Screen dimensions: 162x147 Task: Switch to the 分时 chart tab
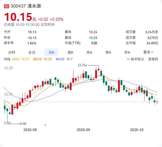tap(12, 52)
